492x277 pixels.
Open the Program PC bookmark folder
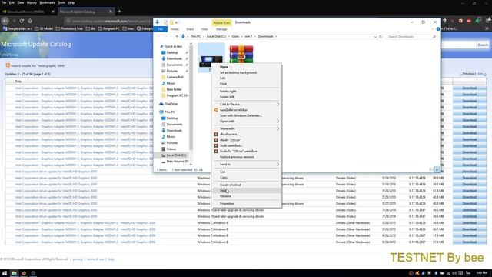pyautogui.click(x=108, y=28)
